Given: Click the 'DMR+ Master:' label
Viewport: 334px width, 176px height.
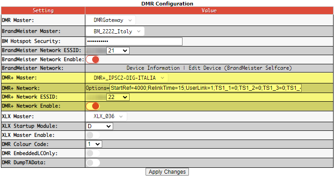Looking at the screenshot, I should click(19, 78).
